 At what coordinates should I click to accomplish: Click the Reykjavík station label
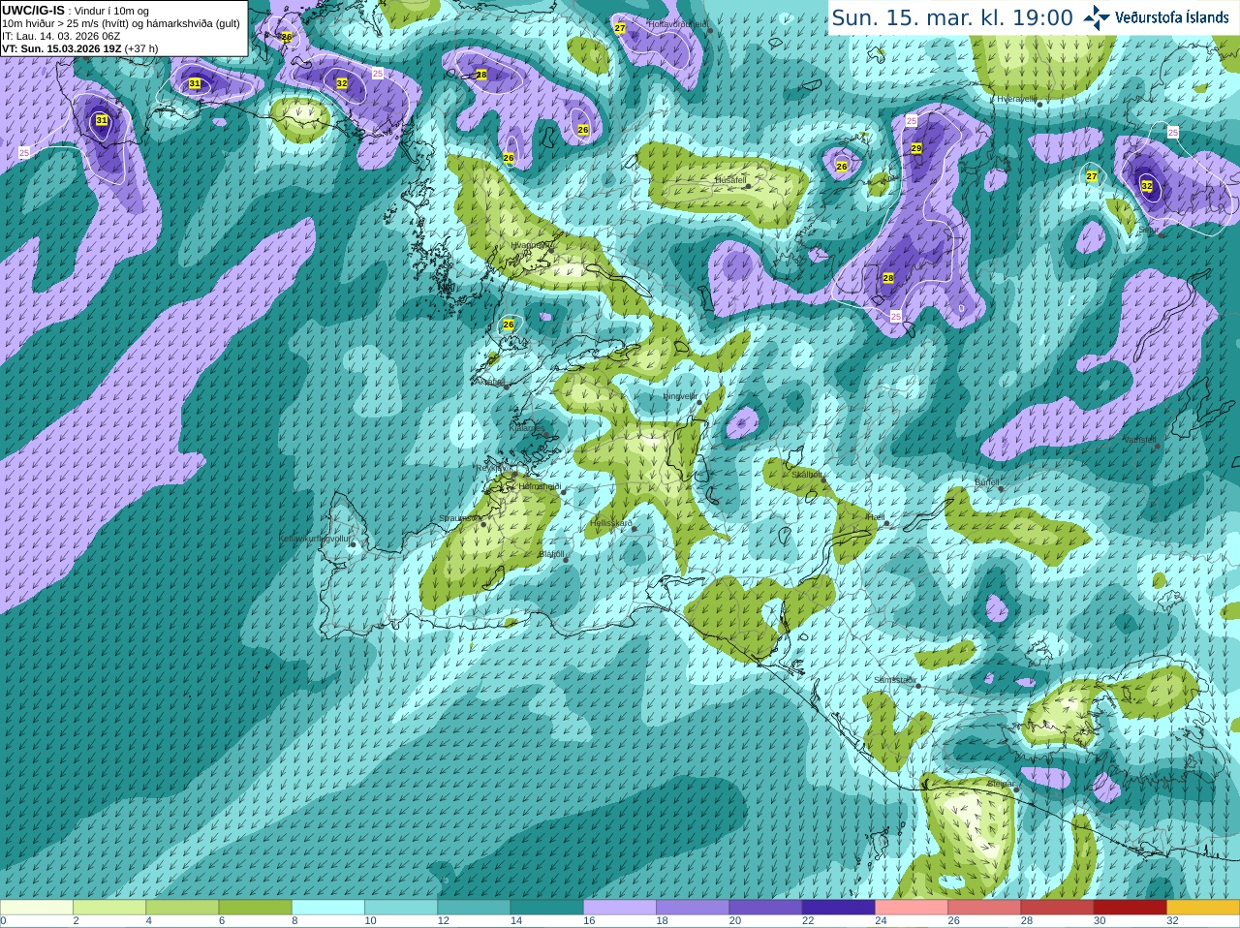(x=492, y=468)
